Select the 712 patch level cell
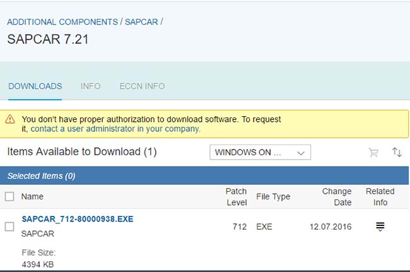This screenshot has height=272, width=410. coord(240,227)
